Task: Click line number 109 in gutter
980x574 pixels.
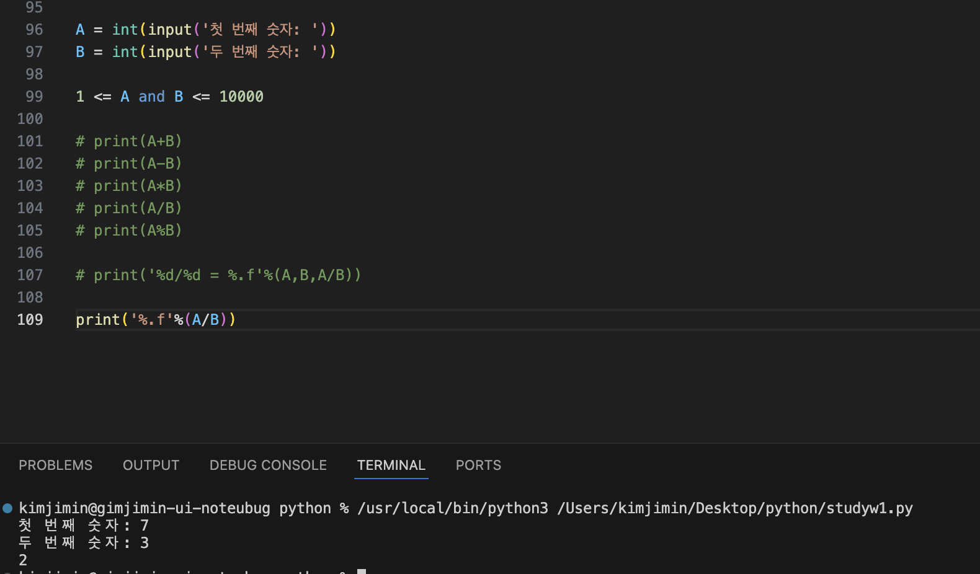Action: click(30, 319)
